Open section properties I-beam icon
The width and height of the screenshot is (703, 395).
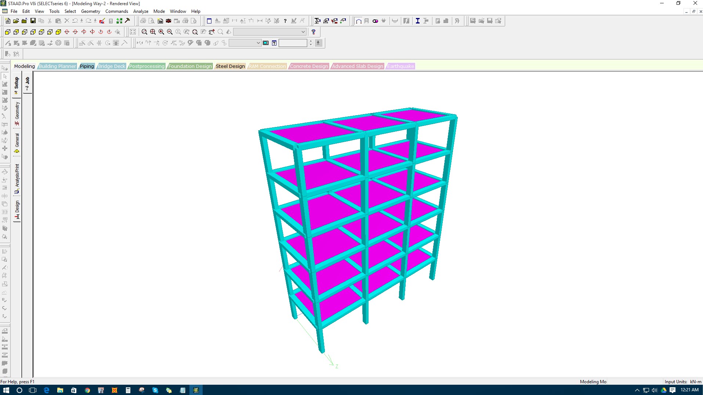click(417, 21)
